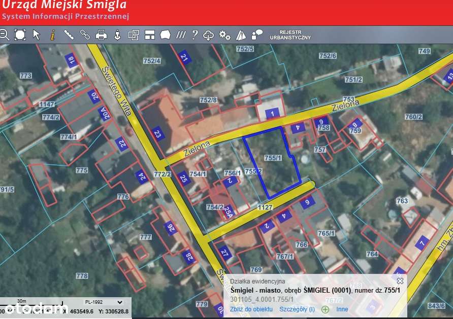Click the parcel label 763
The width and height of the screenshot is (453, 319).
(x=402, y=201)
